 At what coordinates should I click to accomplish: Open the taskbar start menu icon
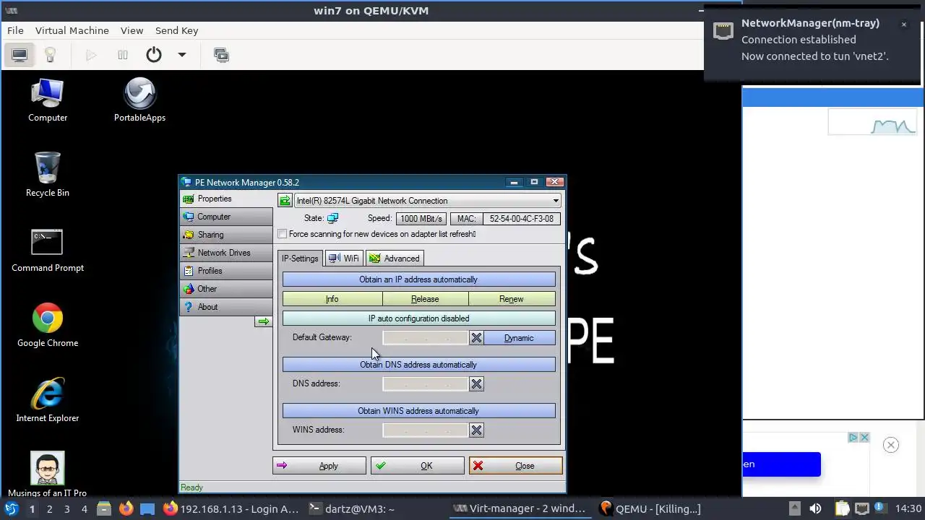pyautogui.click(x=12, y=509)
